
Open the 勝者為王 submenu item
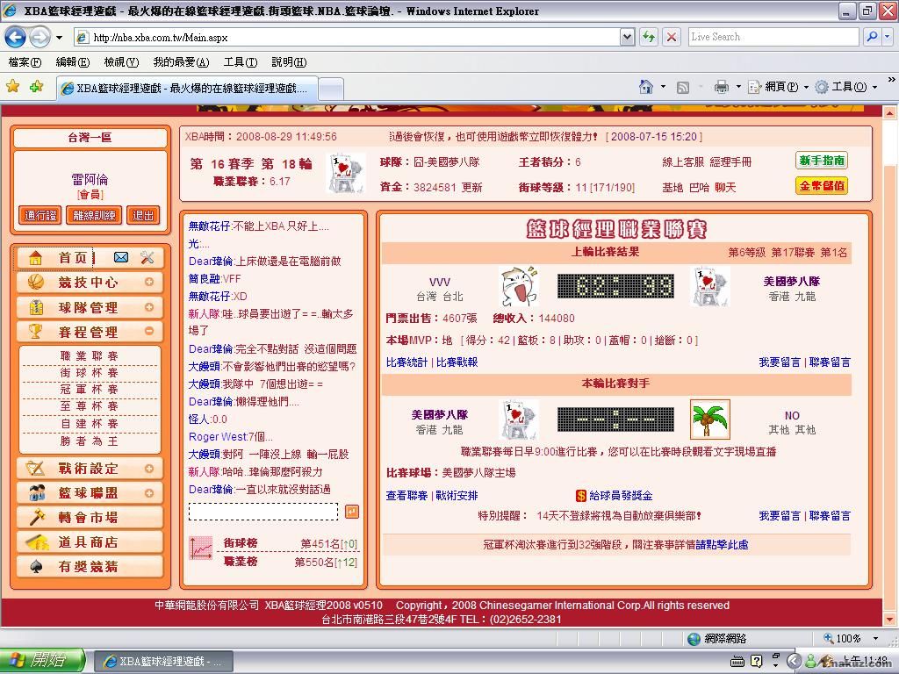point(90,441)
